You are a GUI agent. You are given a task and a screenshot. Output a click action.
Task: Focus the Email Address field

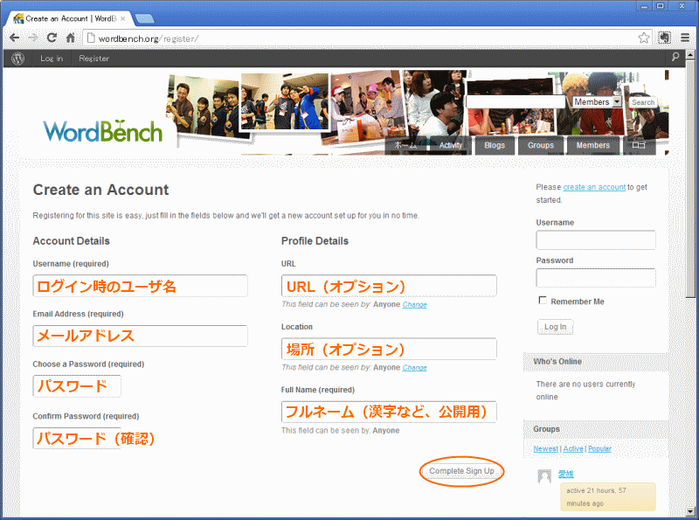point(140,336)
